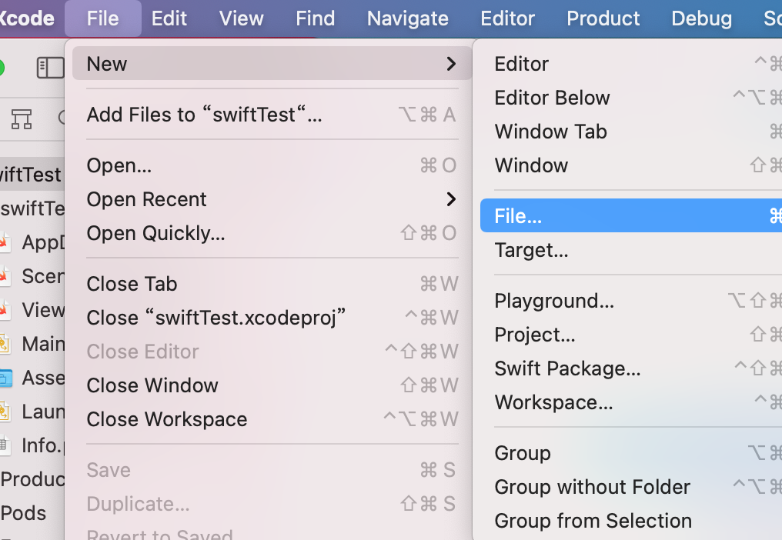The height and width of the screenshot is (540, 782).
Task: Select File... in the New submenu
Action: pos(631,216)
